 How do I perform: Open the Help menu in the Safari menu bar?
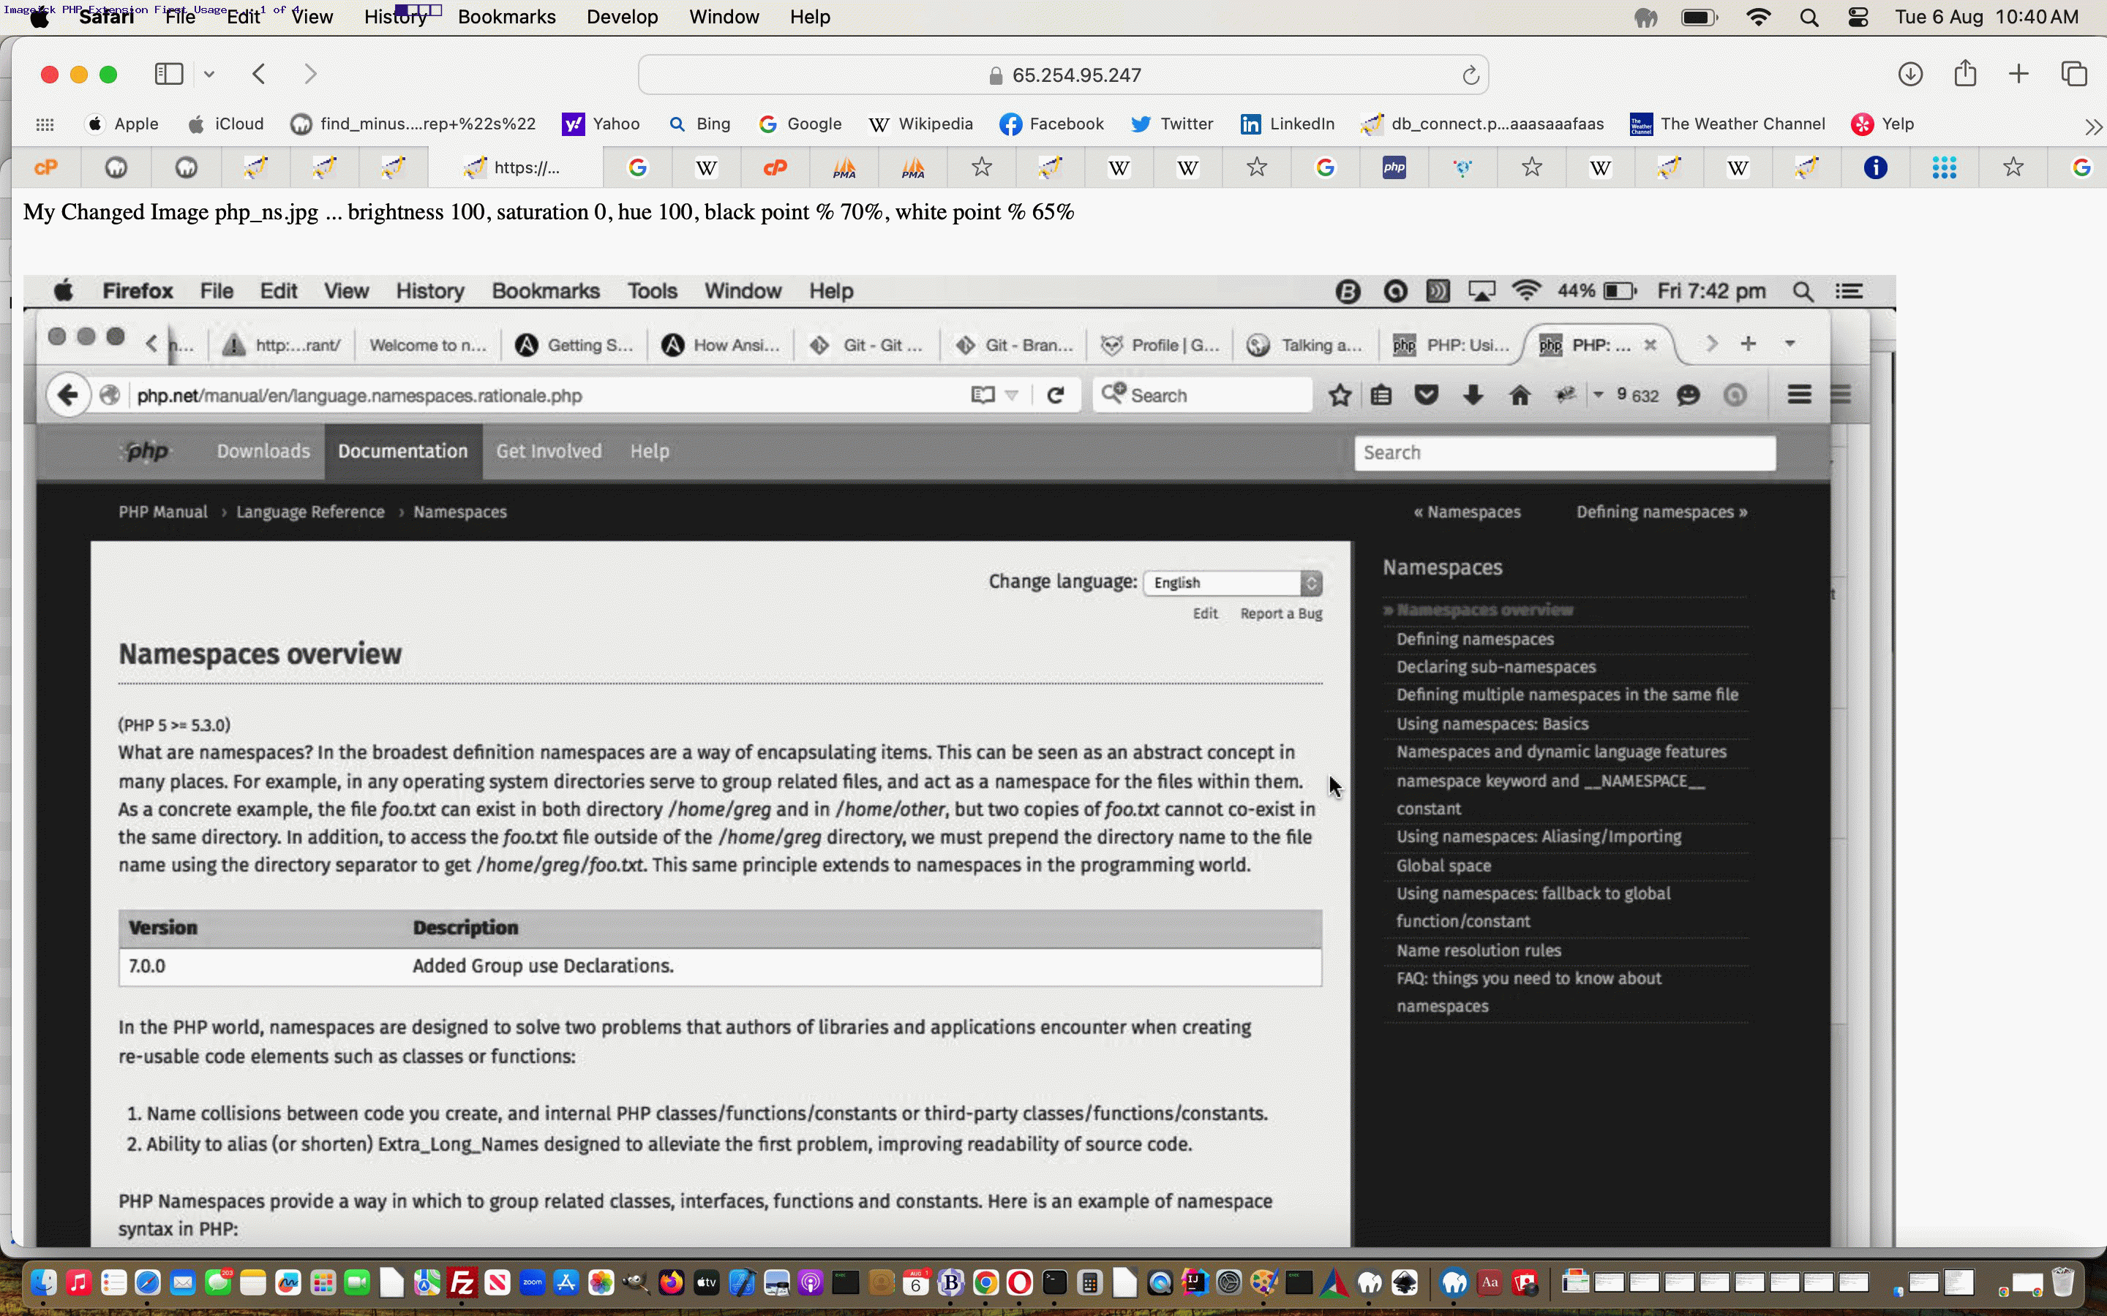click(x=810, y=17)
